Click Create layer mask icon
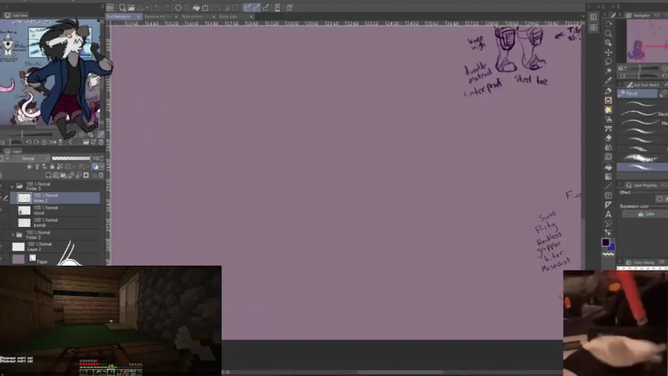The width and height of the screenshot is (668, 376). coord(86,175)
